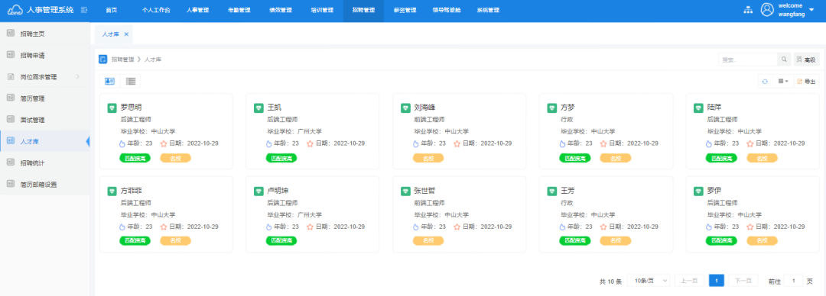
Task: Click the 招聘申请 sidebar icon
Action: [10, 55]
